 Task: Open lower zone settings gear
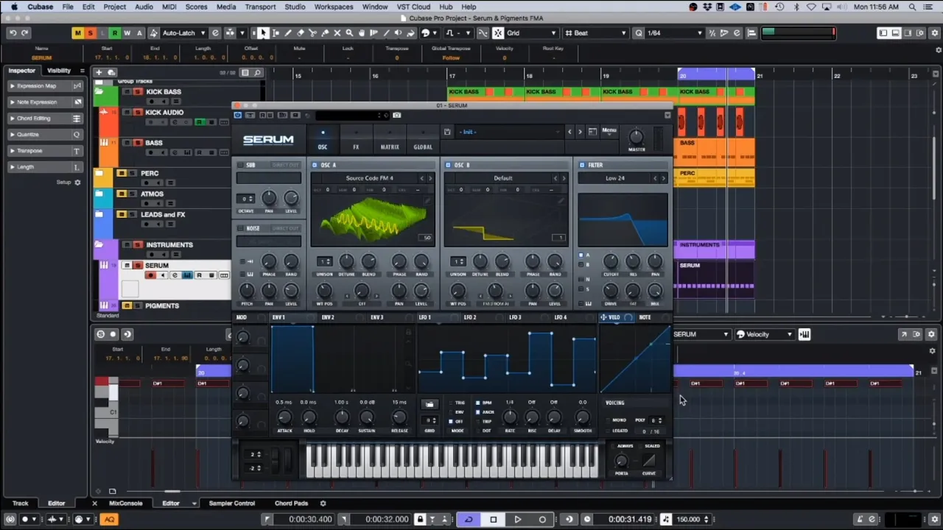click(323, 504)
